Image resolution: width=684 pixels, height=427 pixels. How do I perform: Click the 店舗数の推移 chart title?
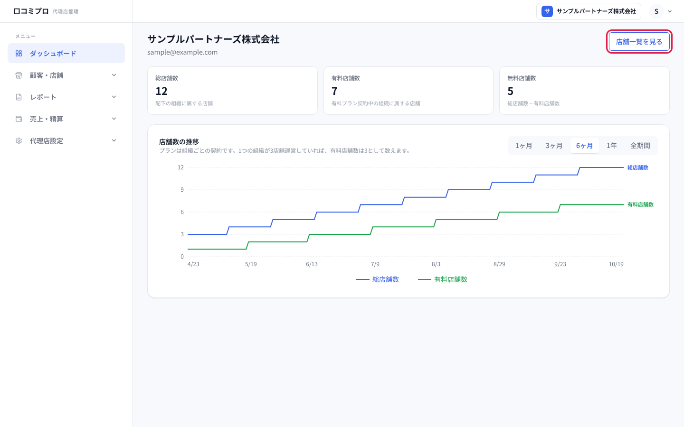179,142
